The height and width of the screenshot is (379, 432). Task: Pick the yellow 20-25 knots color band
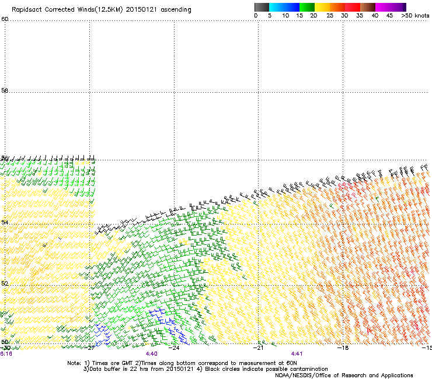click(x=322, y=7)
